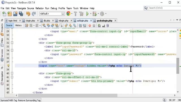
Task: Toggle Highlight Search in editor toolbar
Action: (57, 25)
